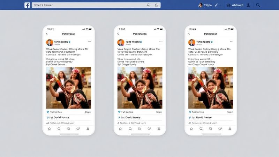The image size is (279, 157).
Task: Click the person icon in the top bar
Action: pos(248,5)
